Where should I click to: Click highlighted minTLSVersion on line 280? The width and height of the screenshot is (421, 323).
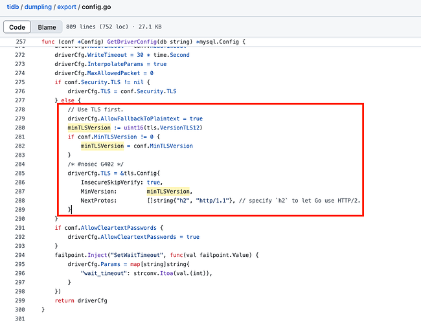(x=89, y=128)
